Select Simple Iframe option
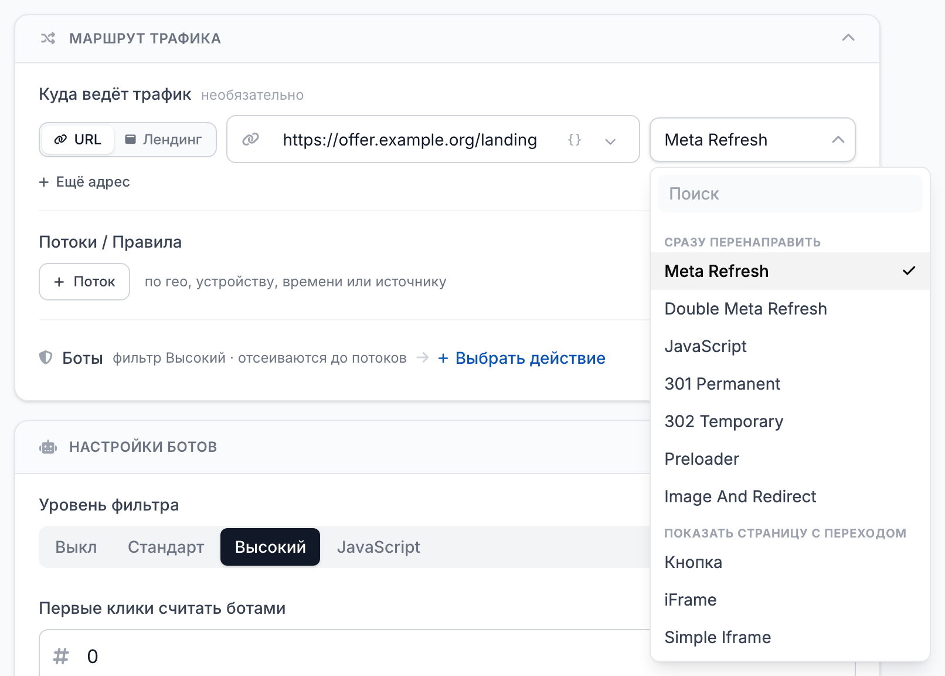The image size is (945, 676). point(790,637)
